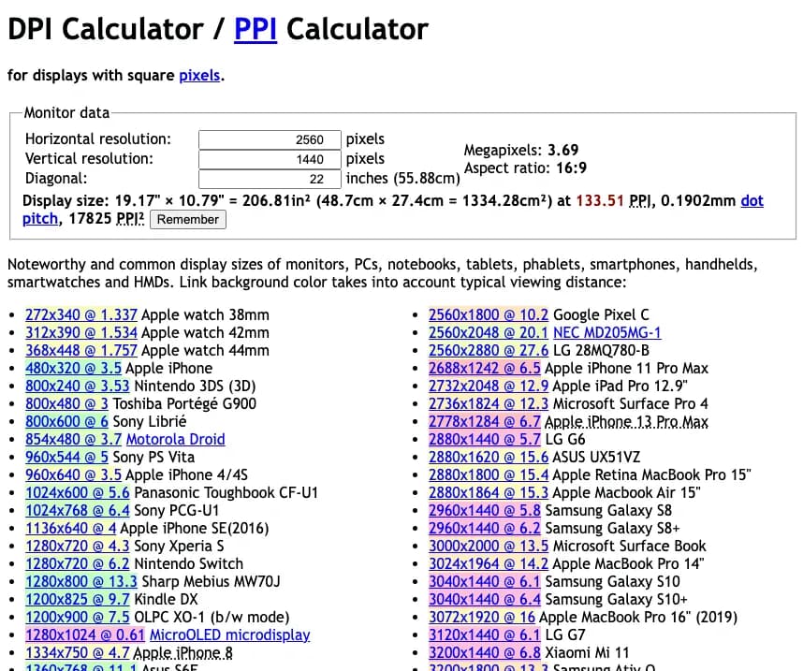803x671 pixels.
Task: Open the Apple watch 38mm link
Action: (x=78, y=314)
